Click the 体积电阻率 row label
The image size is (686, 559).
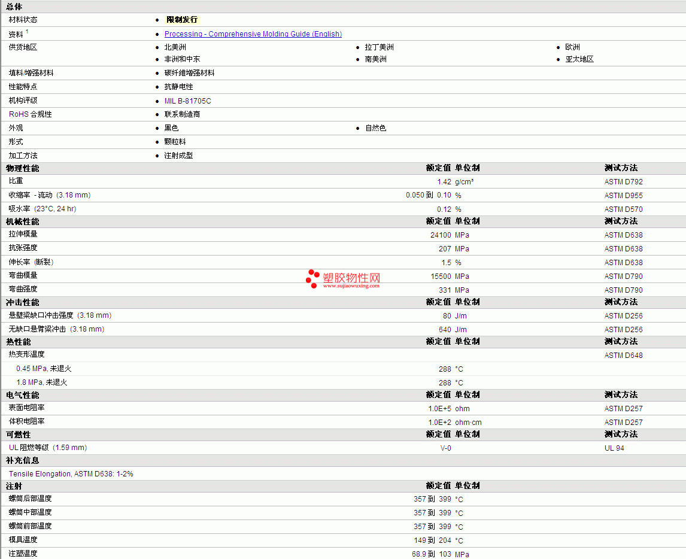[27, 421]
